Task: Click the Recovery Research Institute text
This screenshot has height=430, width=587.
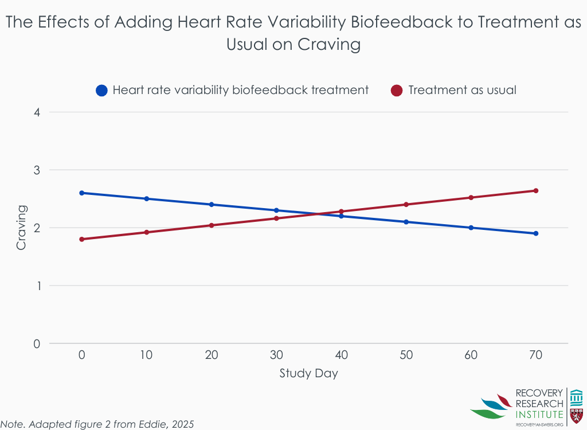Action: pos(539,403)
